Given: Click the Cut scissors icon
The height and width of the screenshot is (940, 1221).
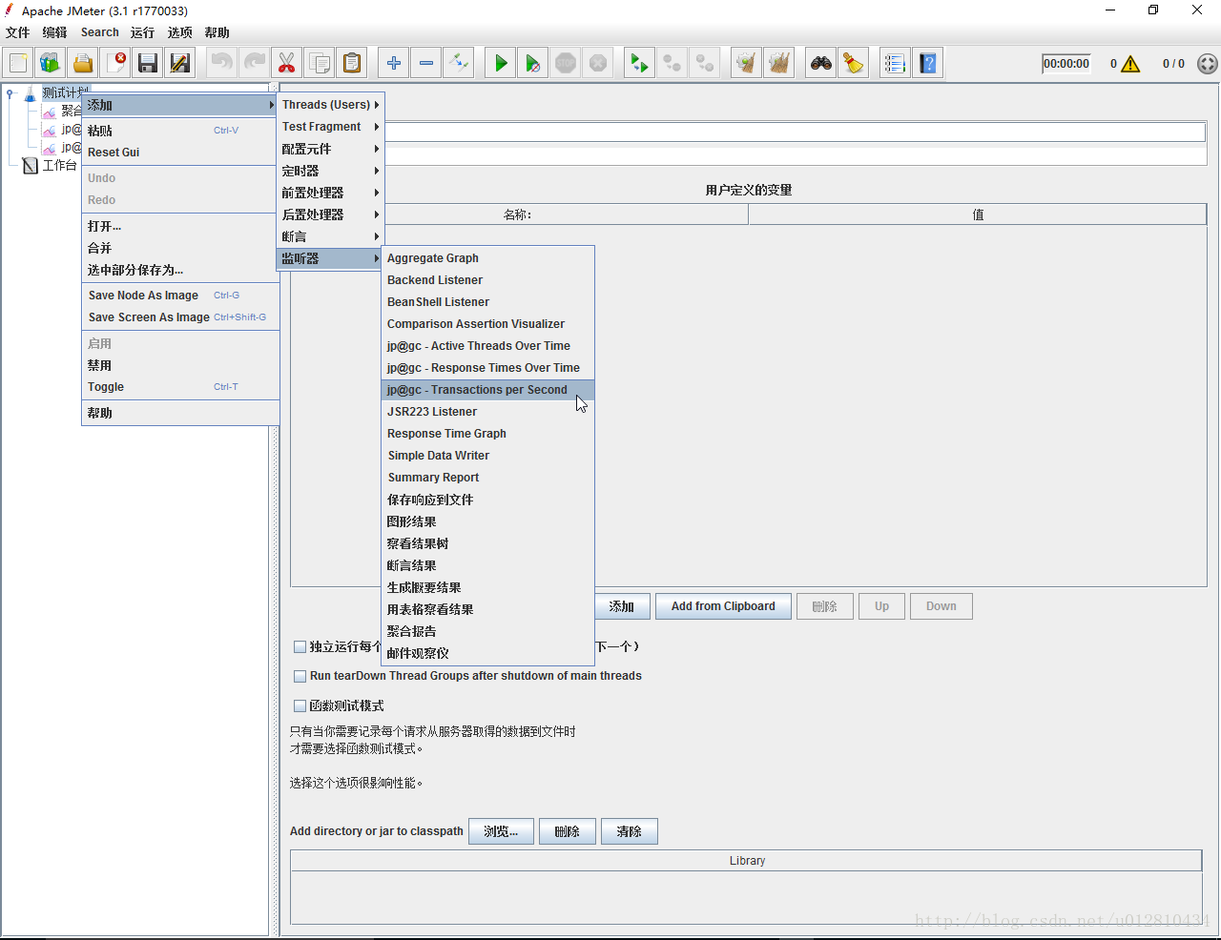Looking at the screenshot, I should [x=286, y=63].
